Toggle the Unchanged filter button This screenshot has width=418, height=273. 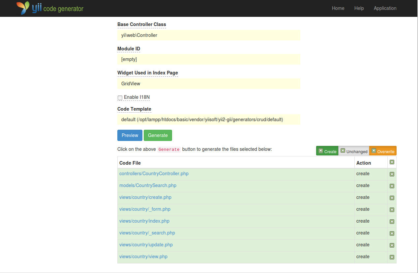tap(354, 151)
